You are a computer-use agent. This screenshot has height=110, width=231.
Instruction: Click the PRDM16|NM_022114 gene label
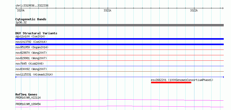[x=28, y=98]
